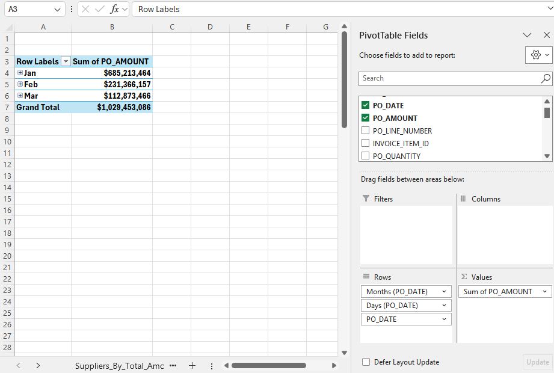Click the cancel X icon in formula bar

pos(85,9)
